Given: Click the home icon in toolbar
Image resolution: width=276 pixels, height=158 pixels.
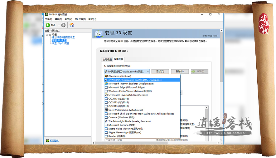Looking at the screenshot, I should [x=72, y=25].
